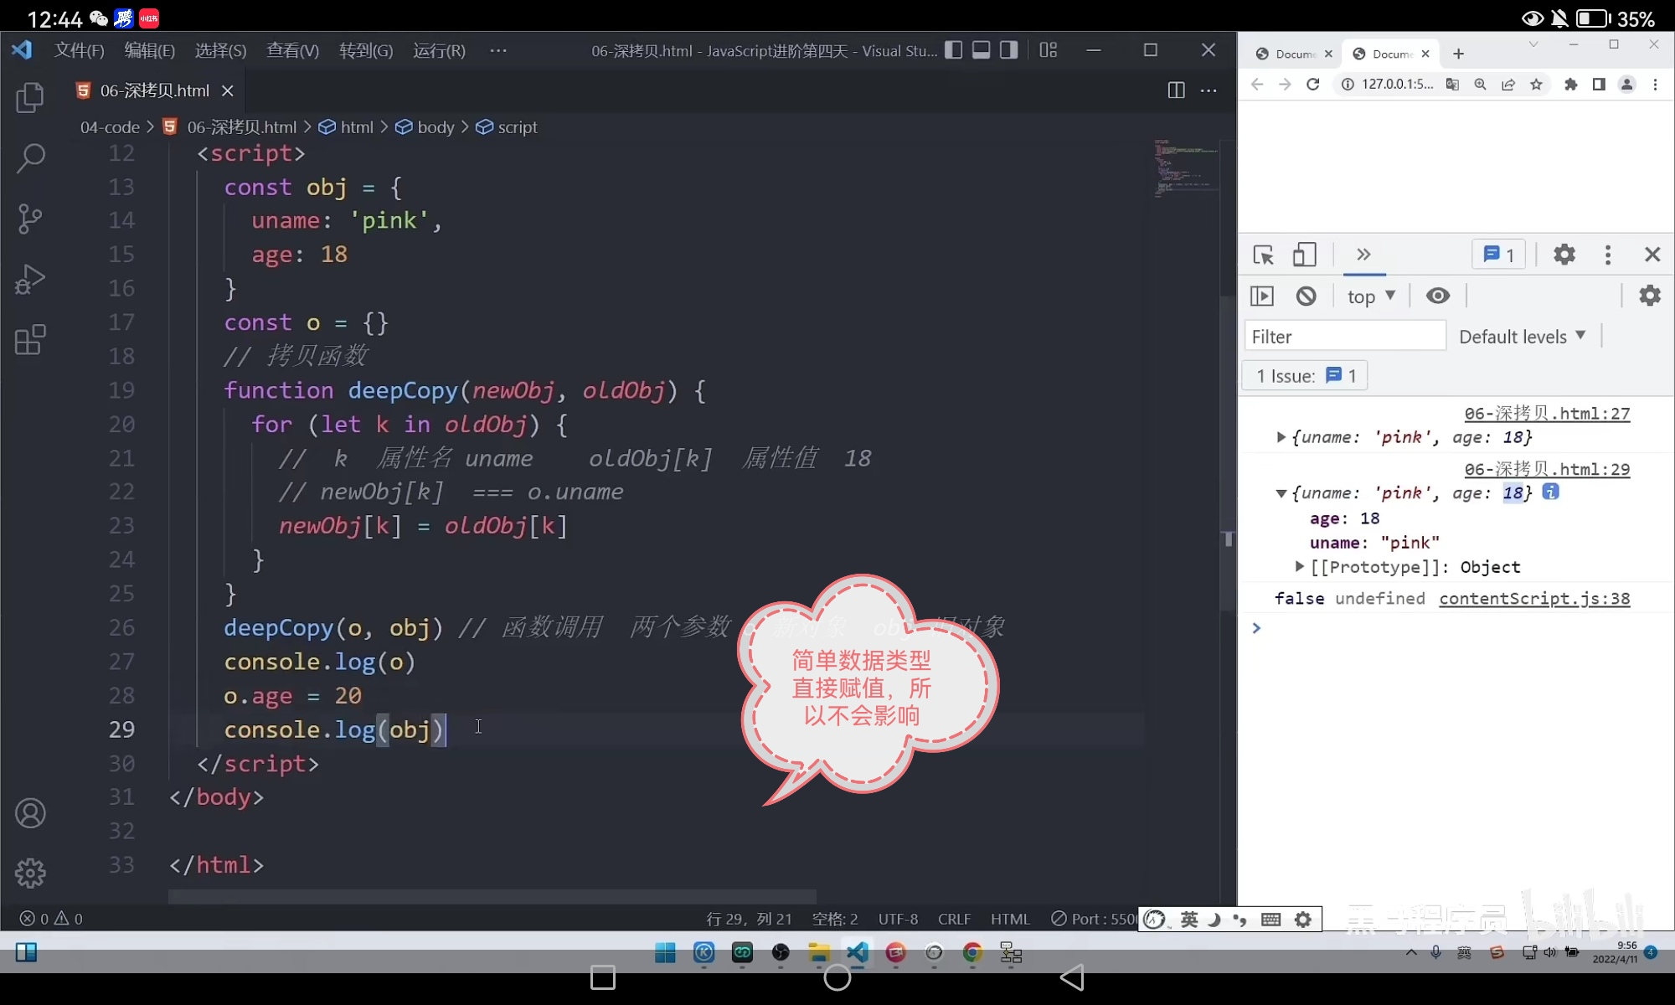Open the 运行(R) menu
This screenshot has height=1005, width=1675.
(x=439, y=51)
